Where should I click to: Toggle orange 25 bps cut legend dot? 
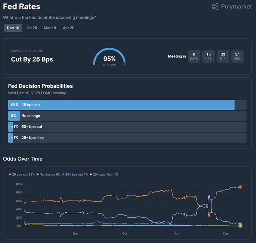pyautogui.click(x=10, y=175)
